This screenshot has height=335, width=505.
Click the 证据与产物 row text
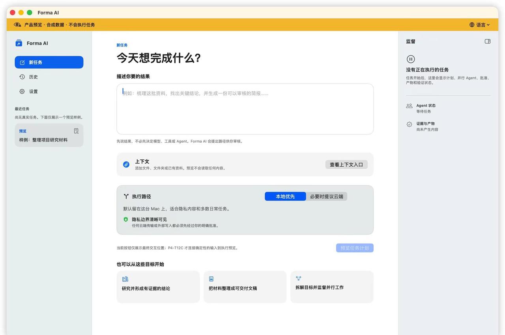[425, 123]
